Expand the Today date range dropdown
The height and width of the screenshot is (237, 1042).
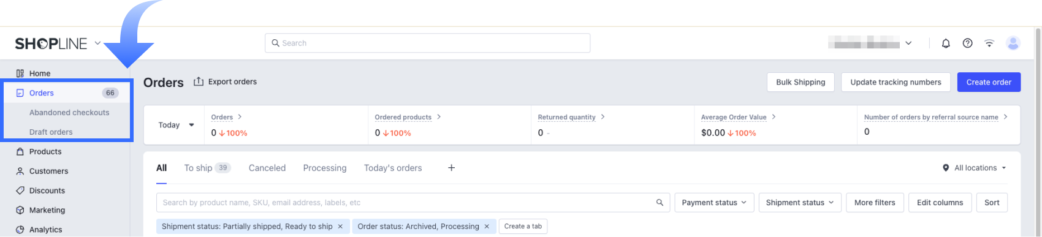175,125
